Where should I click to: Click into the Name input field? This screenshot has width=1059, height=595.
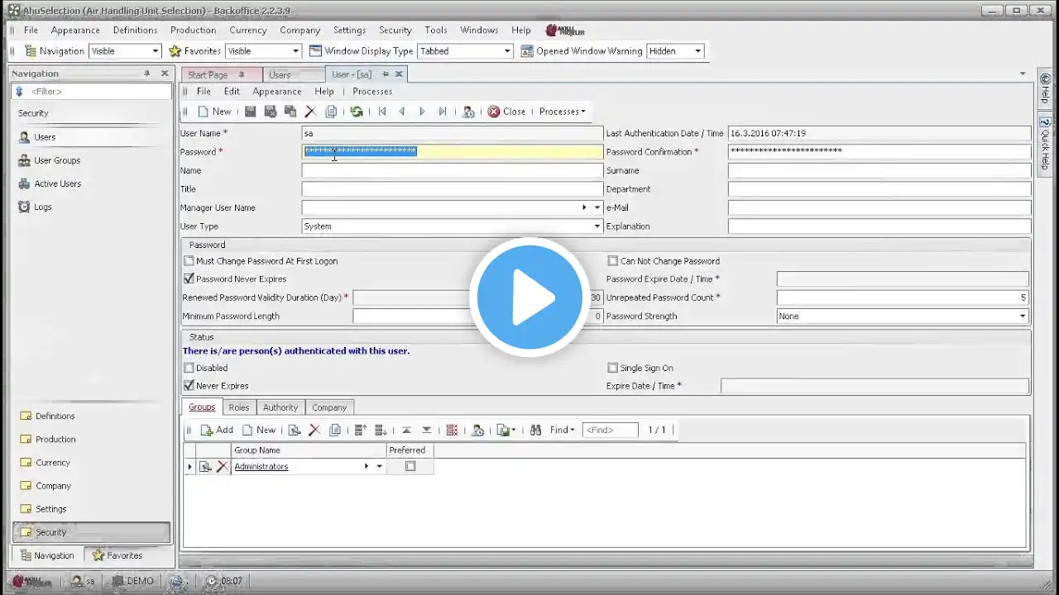tap(453, 170)
